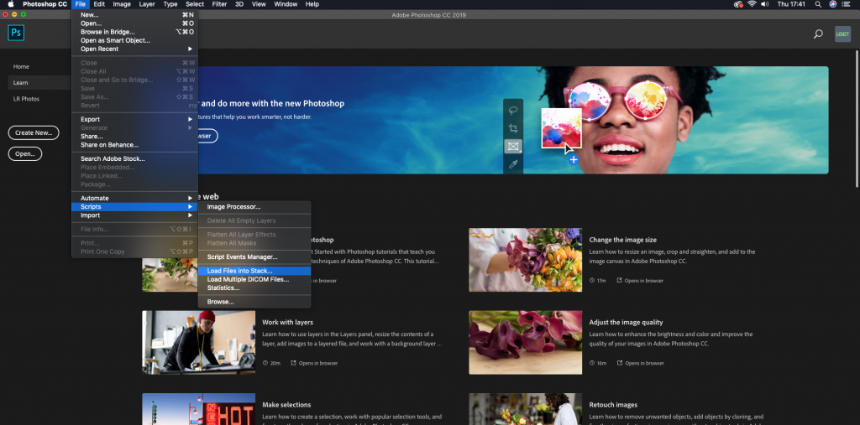Select Search Adobe Stock...
This screenshot has width=860, height=425.
pyautogui.click(x=135, y=158)
